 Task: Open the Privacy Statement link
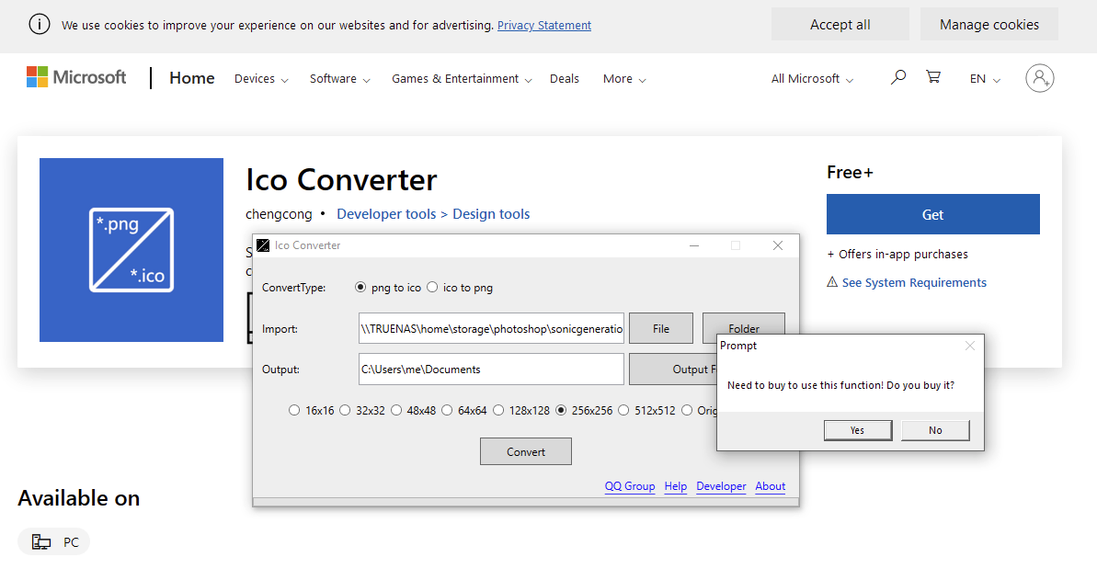coord(544,26)
